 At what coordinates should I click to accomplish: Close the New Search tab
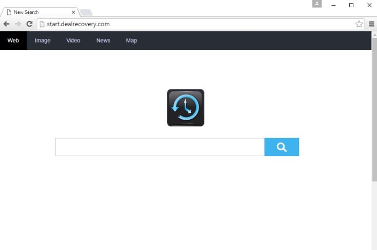(73, 12)
